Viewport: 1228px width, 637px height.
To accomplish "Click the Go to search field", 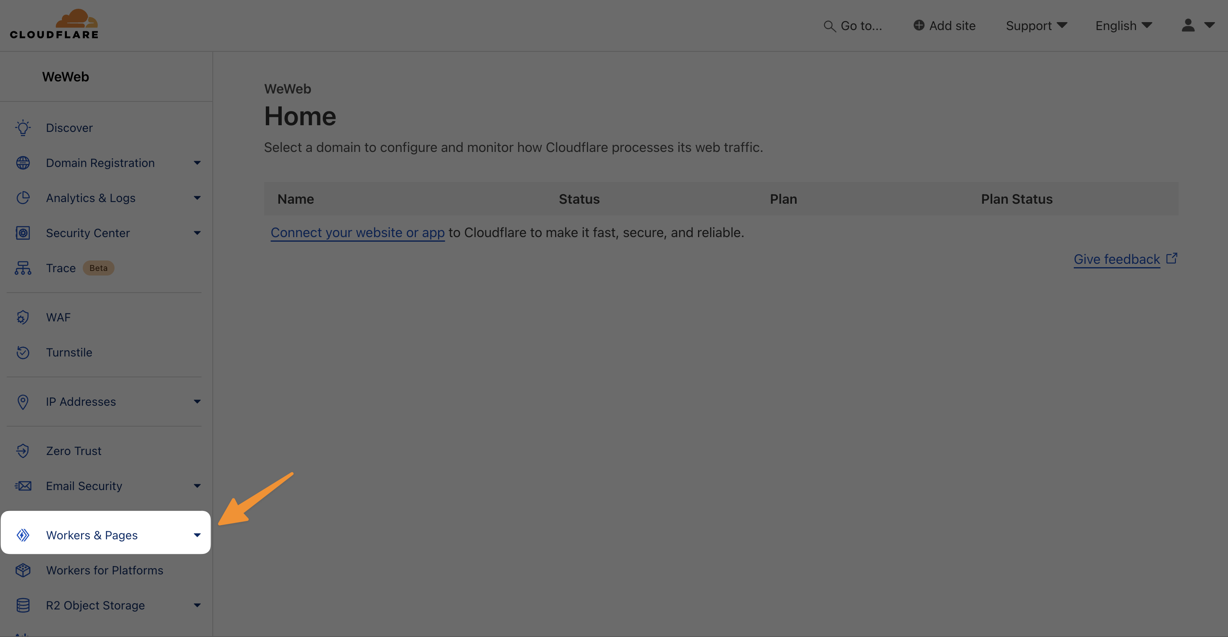I will tap(853, 25).
